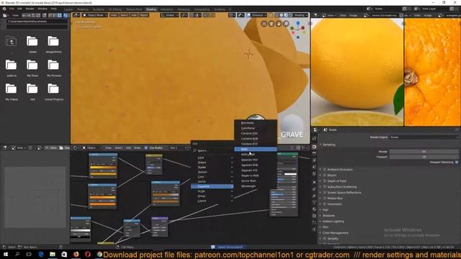Open the Object Mode dropdown
Image resolution: width=461 pixels, height=259 pixels.
[x=95, y=15]
